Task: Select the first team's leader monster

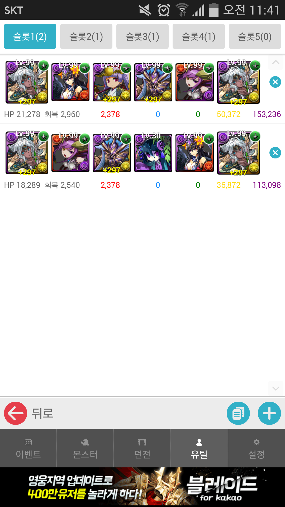Action: coord(27,82)
